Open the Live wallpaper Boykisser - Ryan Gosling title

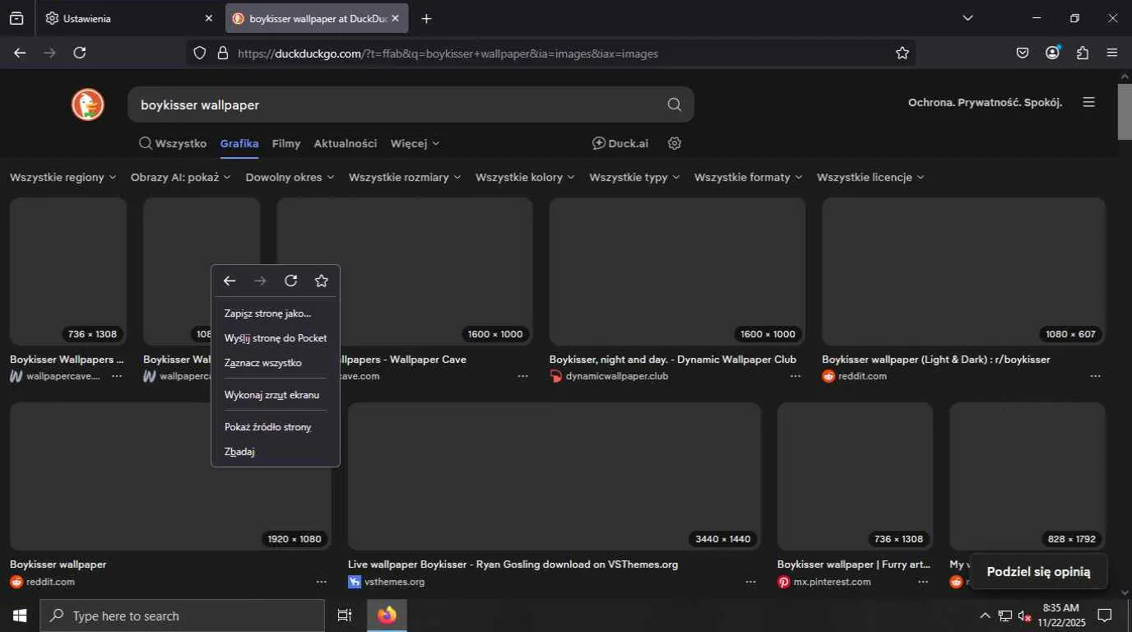pyautogui.click(x=513, y=565)
